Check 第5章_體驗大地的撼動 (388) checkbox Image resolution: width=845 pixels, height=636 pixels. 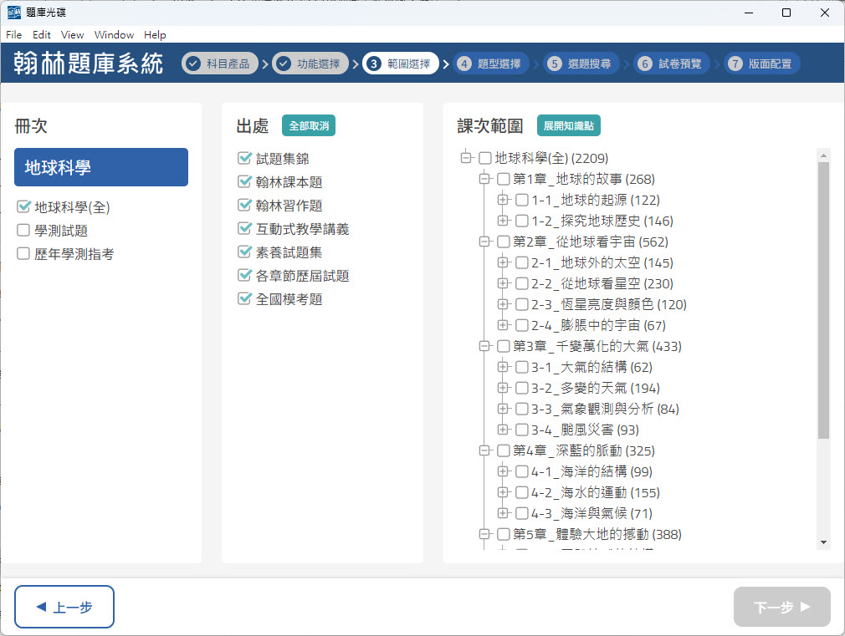[504, 534]
